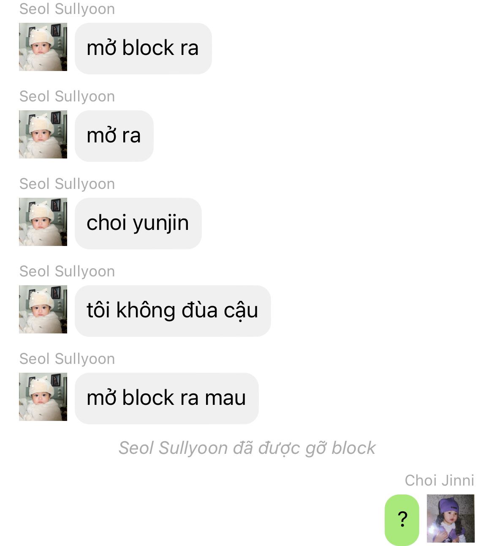
Task: Select the 'mở ra' message bubble
Action: click(114, 136)
